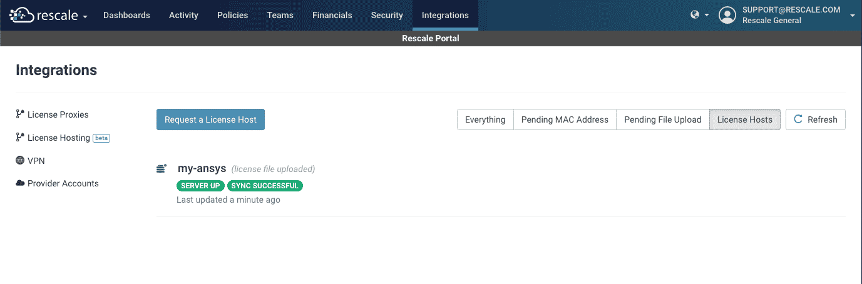Filter by Everything
The height and width of the screenshot is (284, 862).
pyautogui.click(x=485, y=119)
